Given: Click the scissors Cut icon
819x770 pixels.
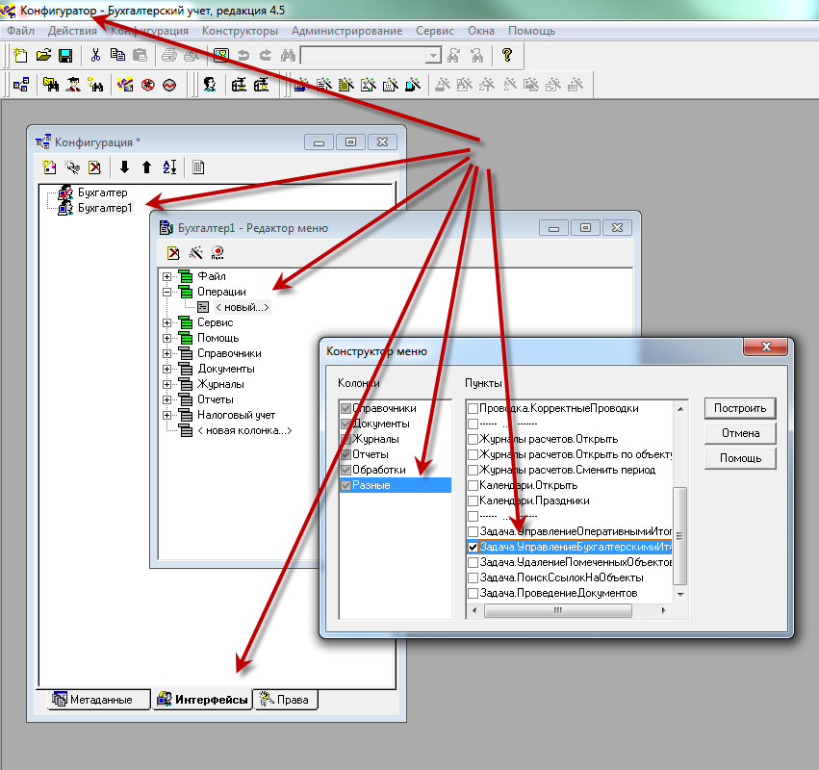Looking at the screenshot, I should click(96, 56).
